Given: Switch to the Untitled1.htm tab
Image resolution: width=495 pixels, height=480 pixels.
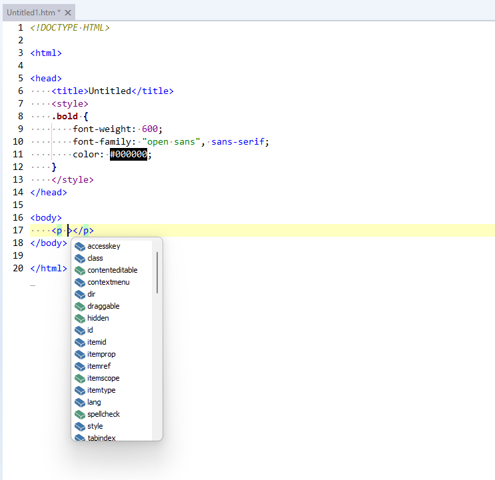Looking at the screenshot, I should click(32, 13).
